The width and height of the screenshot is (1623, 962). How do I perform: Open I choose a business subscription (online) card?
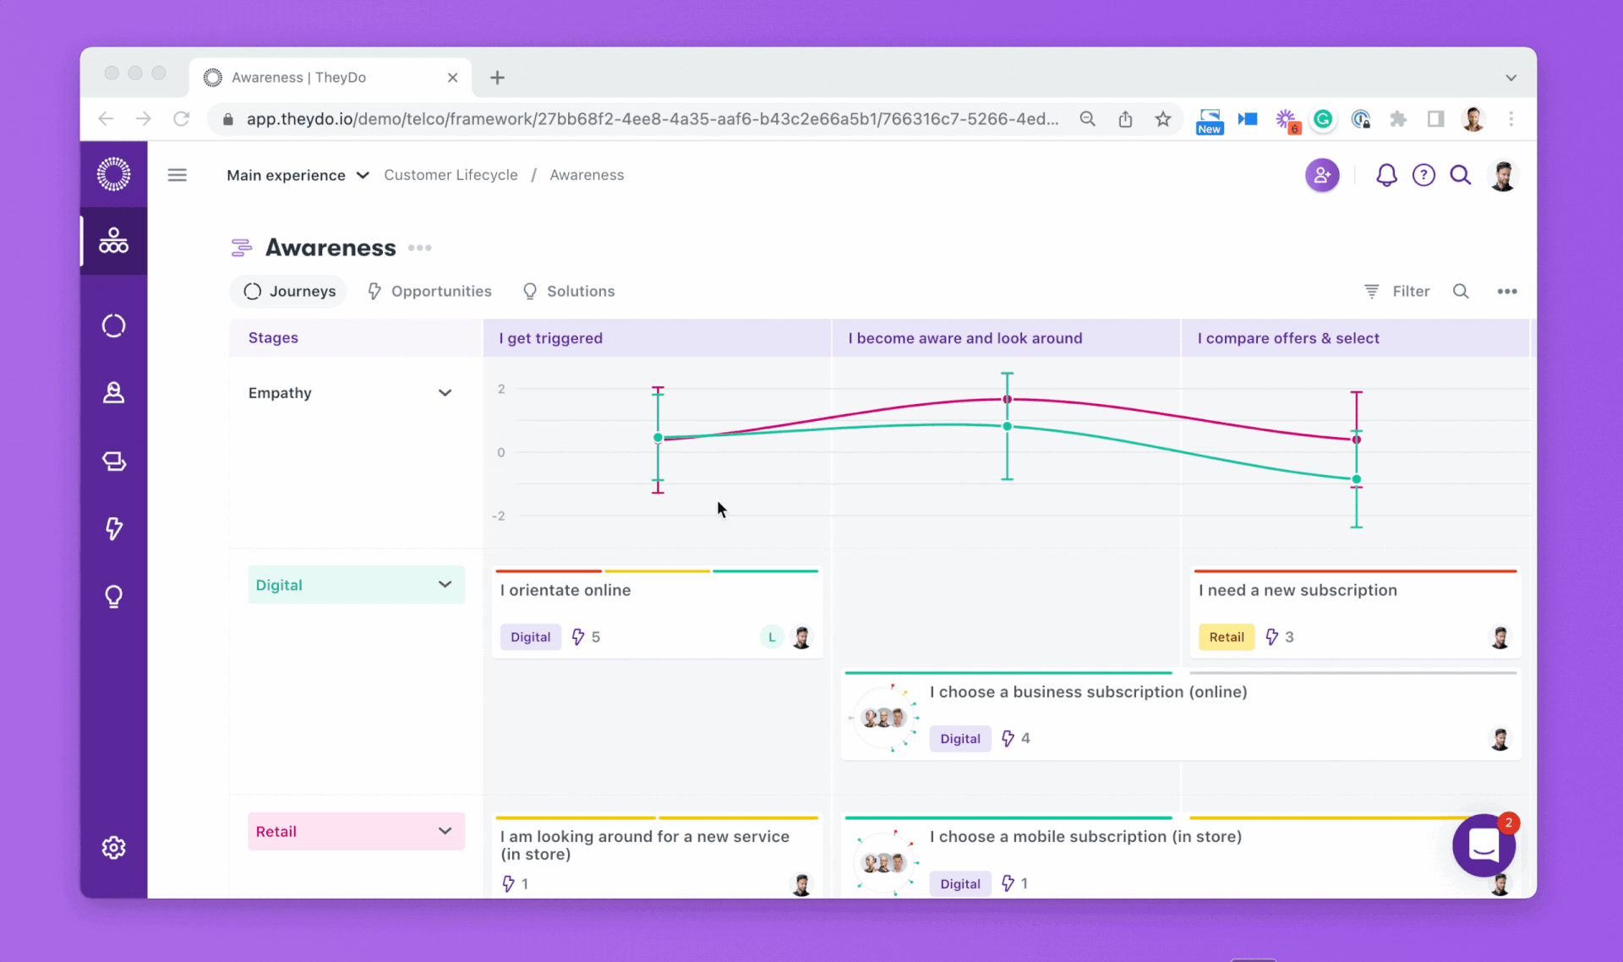[x=1181, y=715]
